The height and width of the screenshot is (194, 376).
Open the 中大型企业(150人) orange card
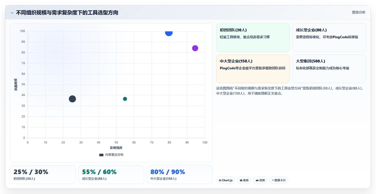coord(253,69)
